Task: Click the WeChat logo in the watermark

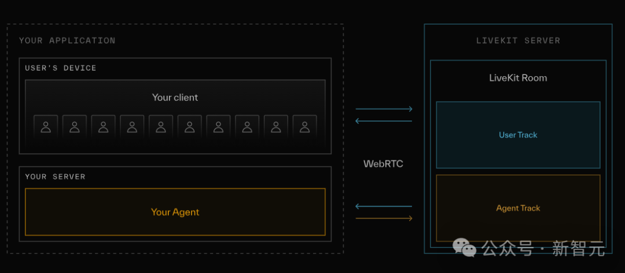Action: pos(464,248)
